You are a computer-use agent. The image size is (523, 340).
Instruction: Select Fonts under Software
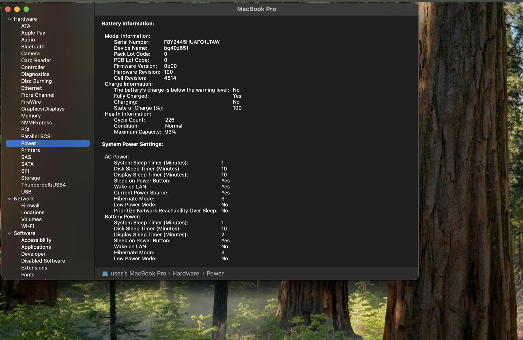(28, 275)
